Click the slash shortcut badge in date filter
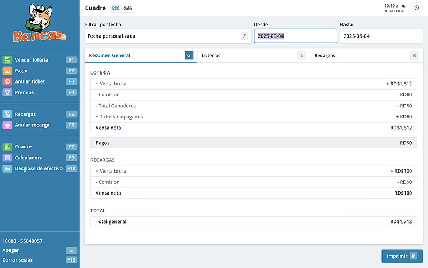The height and width of the screenshot is (268, 428). tap(244, 36)
